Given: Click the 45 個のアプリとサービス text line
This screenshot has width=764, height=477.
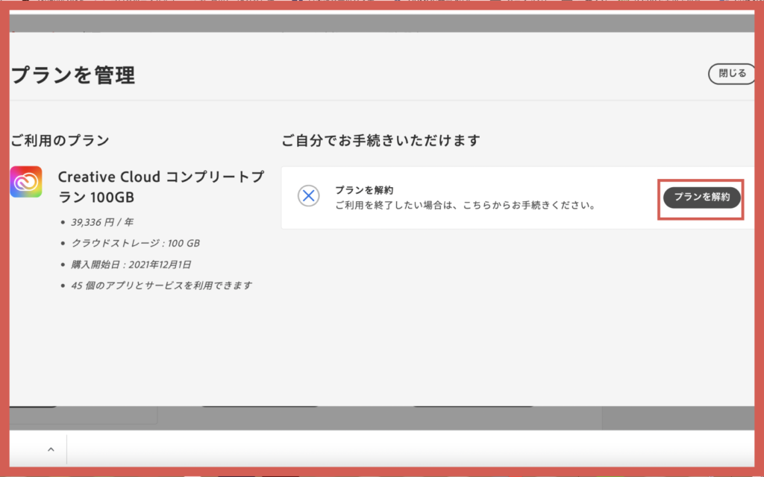Looking at the screenshot, I should [x=162, y=285].
